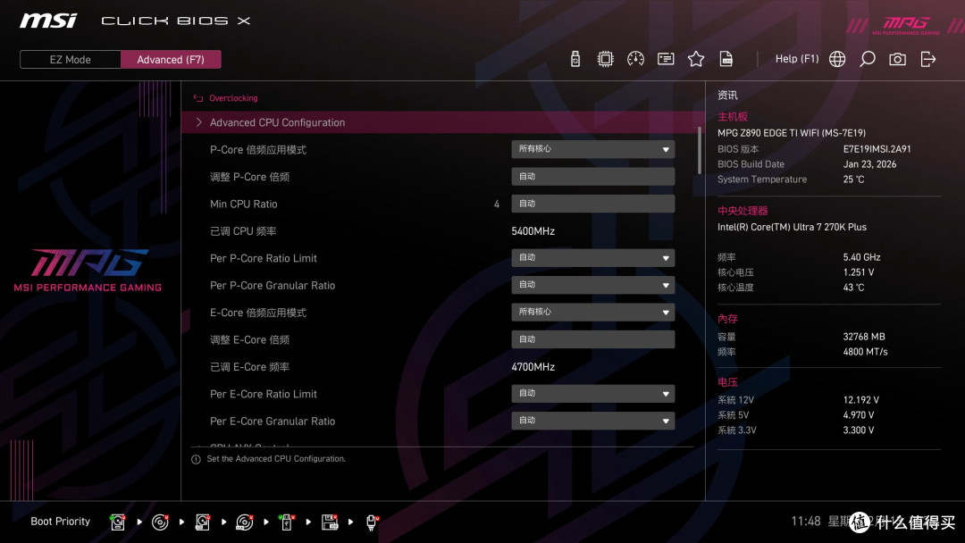This screenshot has height=543, width=965.
Task: Return to Overclocking menu link
Action: (x=233, y=97)
